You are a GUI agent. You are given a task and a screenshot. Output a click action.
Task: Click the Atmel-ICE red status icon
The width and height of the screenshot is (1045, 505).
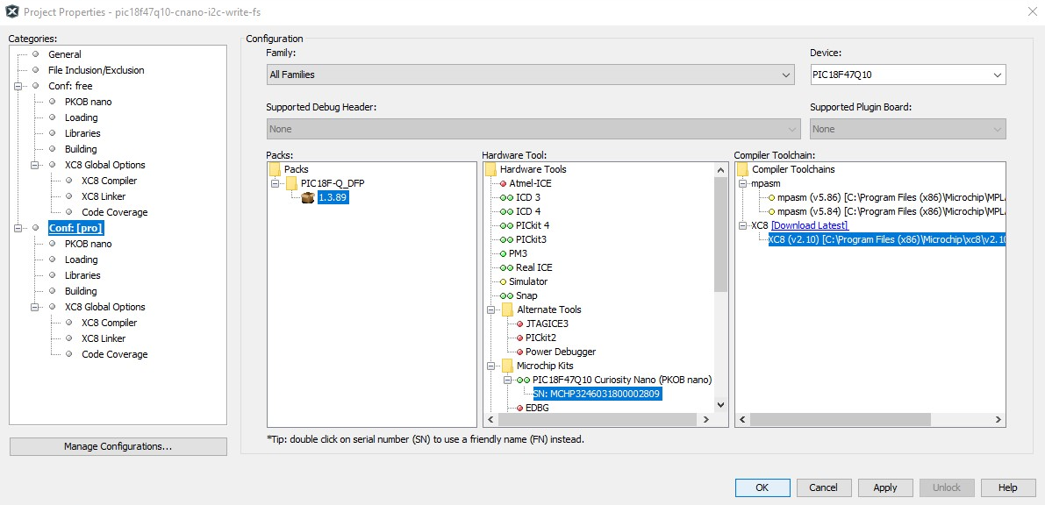[x=503, y=183]
